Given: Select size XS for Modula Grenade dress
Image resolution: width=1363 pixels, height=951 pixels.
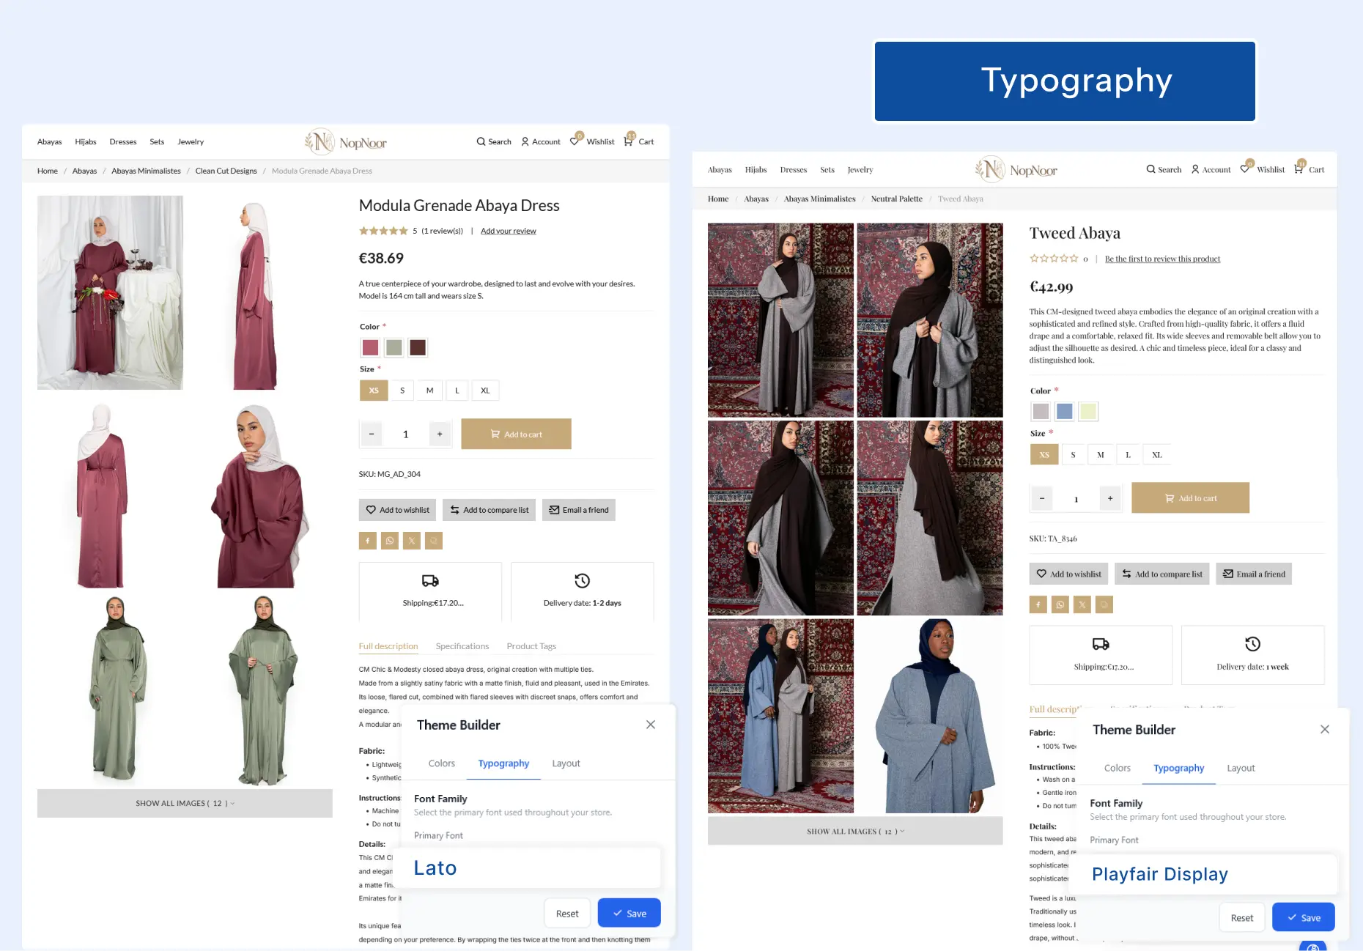Looking at the screenshot, I should pos(374,391).
